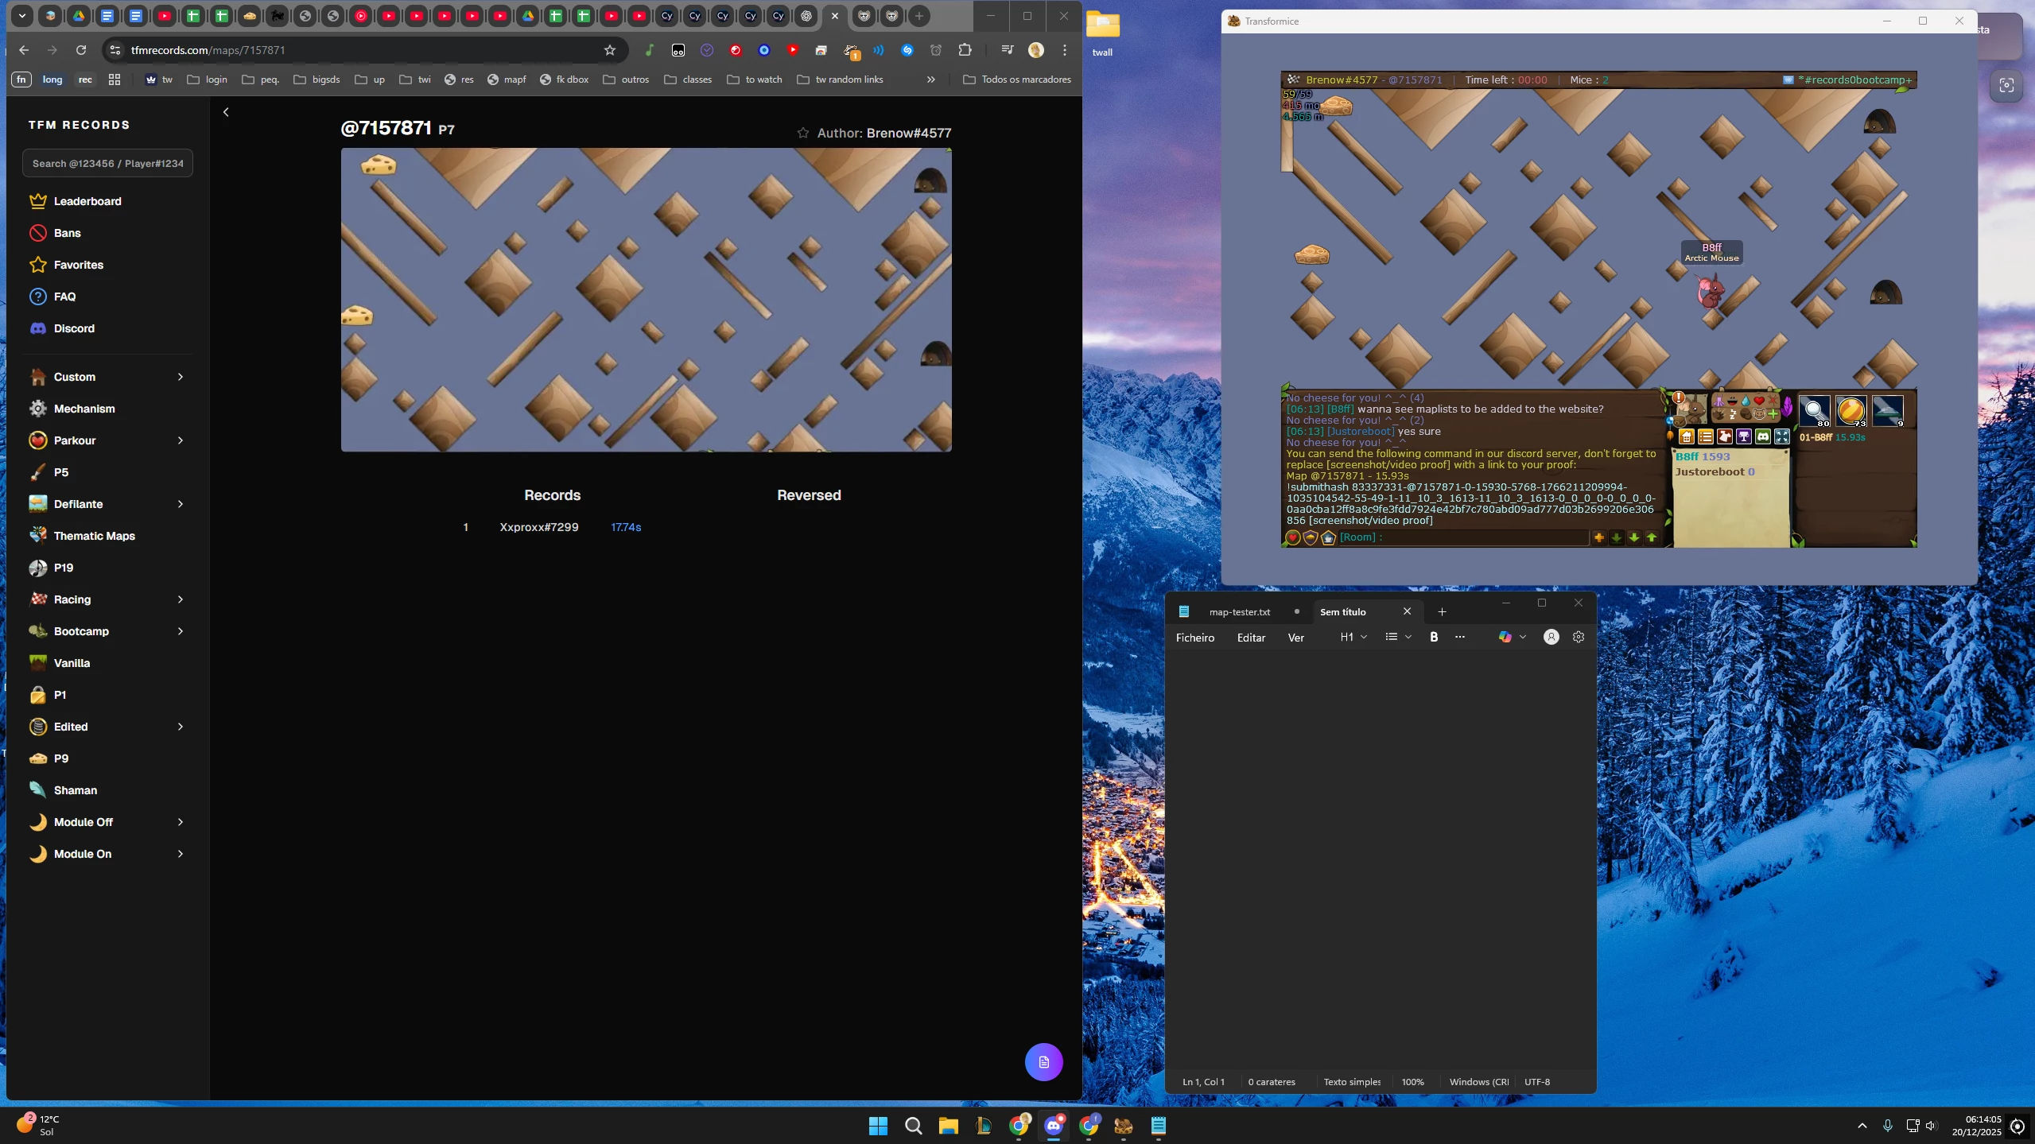Open the Ficheiro menu in Notepad
This screenshot has height=1144, width=2035.
tap(1195, 638)
